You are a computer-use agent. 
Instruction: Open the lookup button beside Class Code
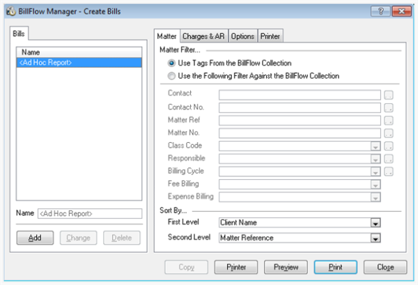pos(389,146)
